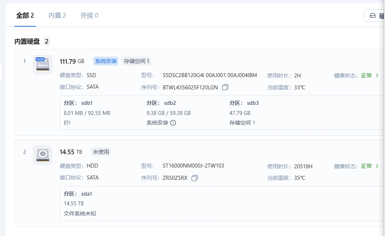
Task: Click the EFI partition label
Action: pyautogui.click(x=67, y=123)
